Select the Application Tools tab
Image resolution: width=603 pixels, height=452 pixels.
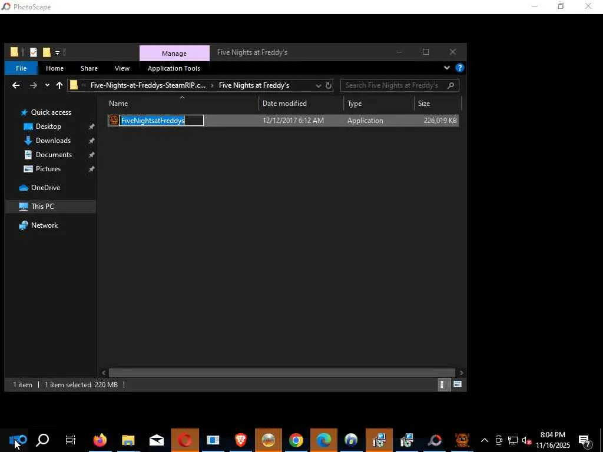(174, 68)
